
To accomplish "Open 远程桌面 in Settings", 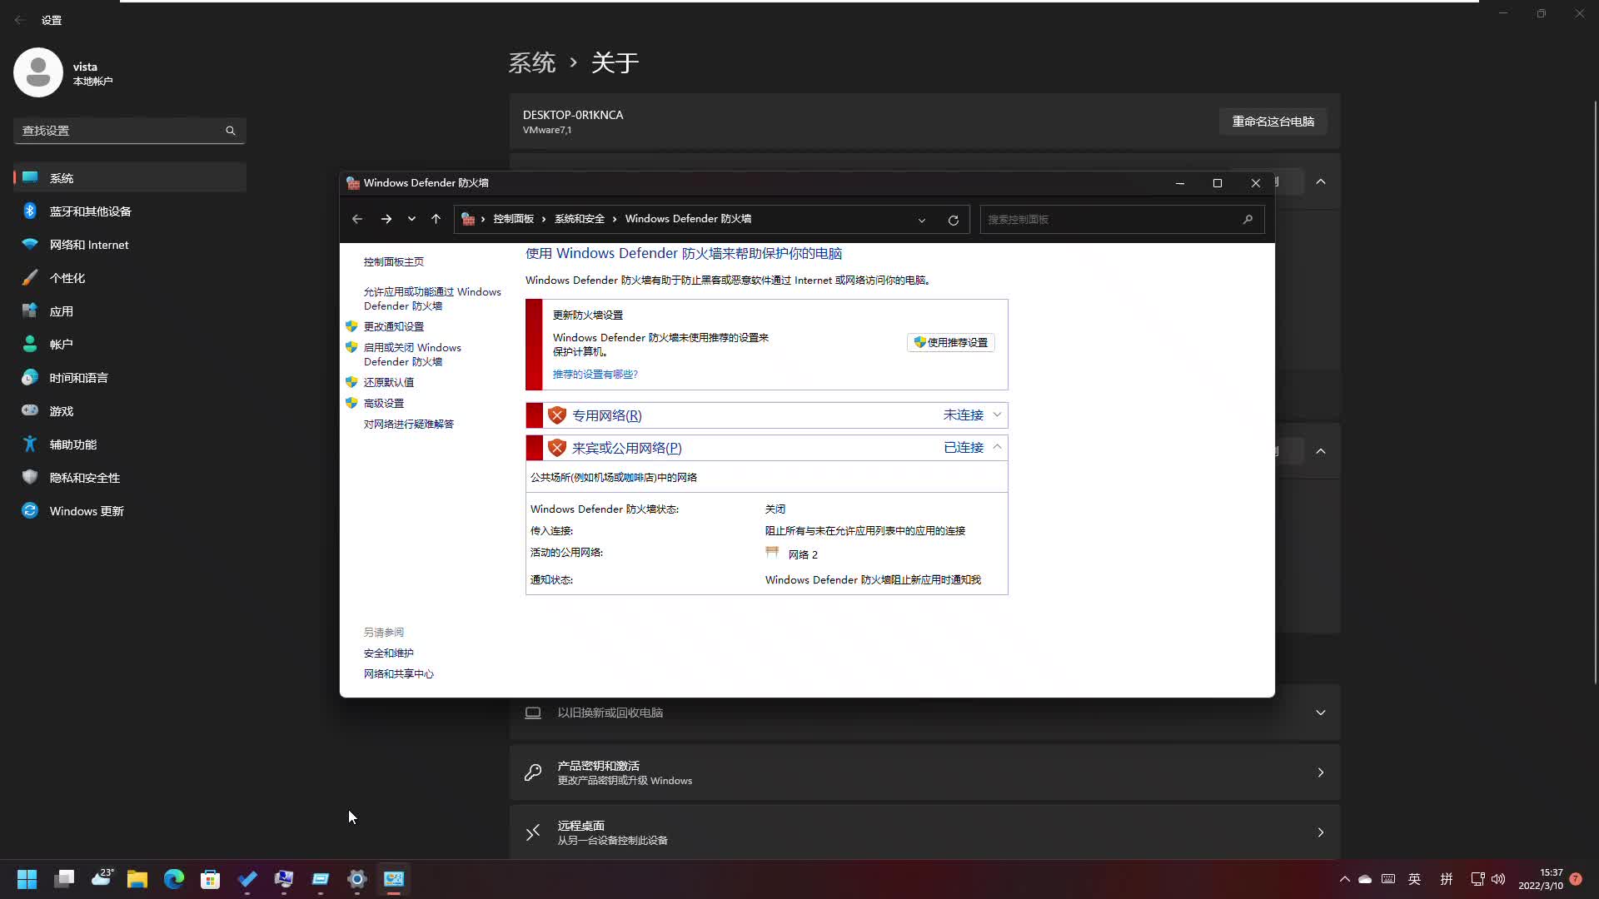I will (x=925, y=832).
